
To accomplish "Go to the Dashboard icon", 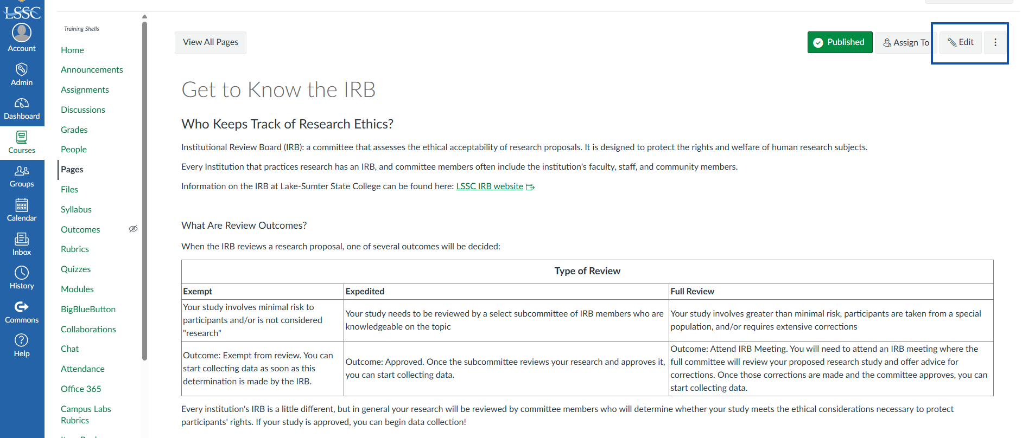I will click(22, 103).
